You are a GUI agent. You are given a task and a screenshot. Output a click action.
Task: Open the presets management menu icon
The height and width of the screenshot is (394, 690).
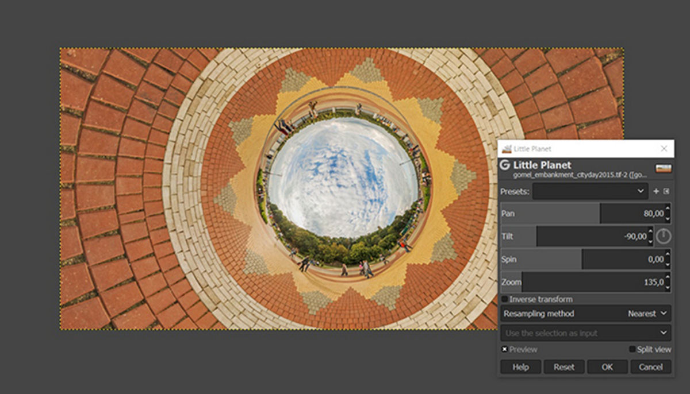(x=666, y=191)
